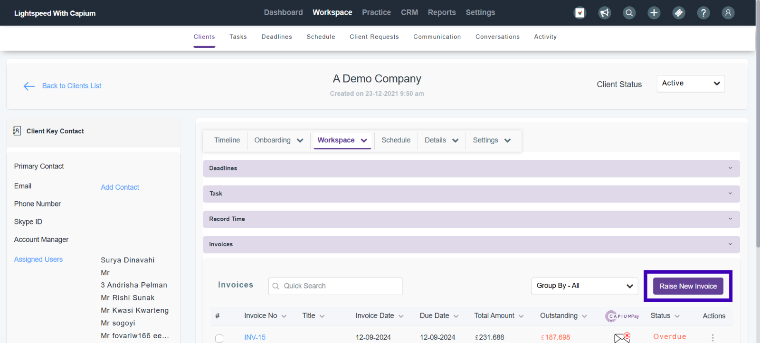Select the Clients sub-tab
The height and width of the screenshot is (343, 760).
point(204,37)
